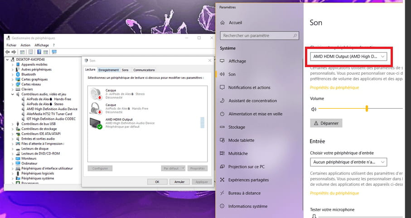The width and height of the screenshot is (411, 218).
Task: Click the Properties sheet icon in Device Manager toolbar
Action: click(31, 52)
